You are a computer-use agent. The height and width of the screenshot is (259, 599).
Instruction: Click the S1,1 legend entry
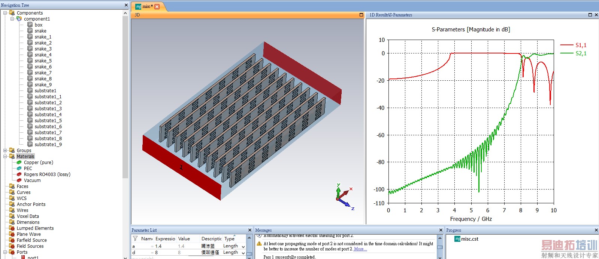click(573, 45)
